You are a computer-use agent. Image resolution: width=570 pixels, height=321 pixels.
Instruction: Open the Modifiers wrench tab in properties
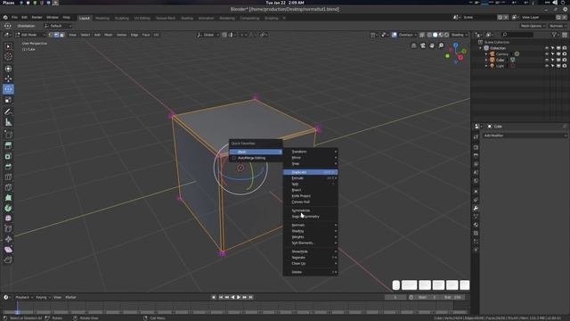coord(476,208)
